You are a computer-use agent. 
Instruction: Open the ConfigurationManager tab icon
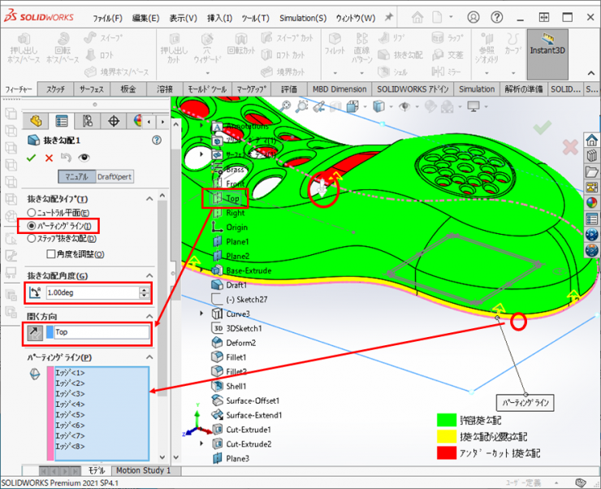point(87,121)
